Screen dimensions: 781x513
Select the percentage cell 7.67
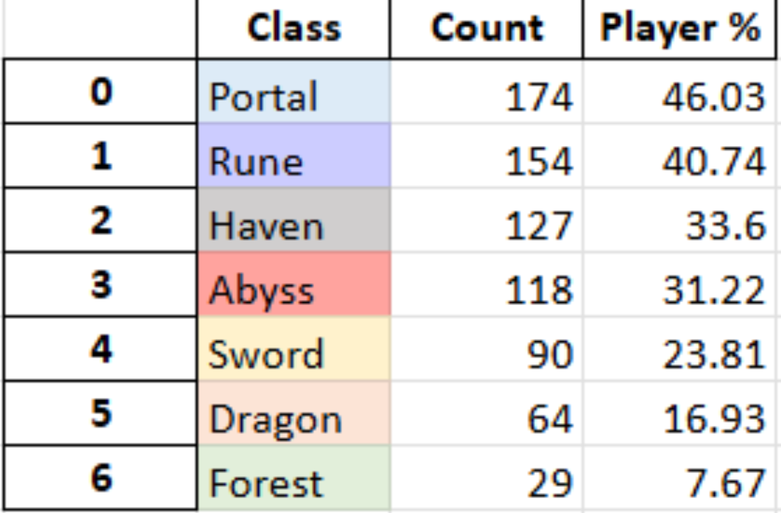tap(680, 478)
